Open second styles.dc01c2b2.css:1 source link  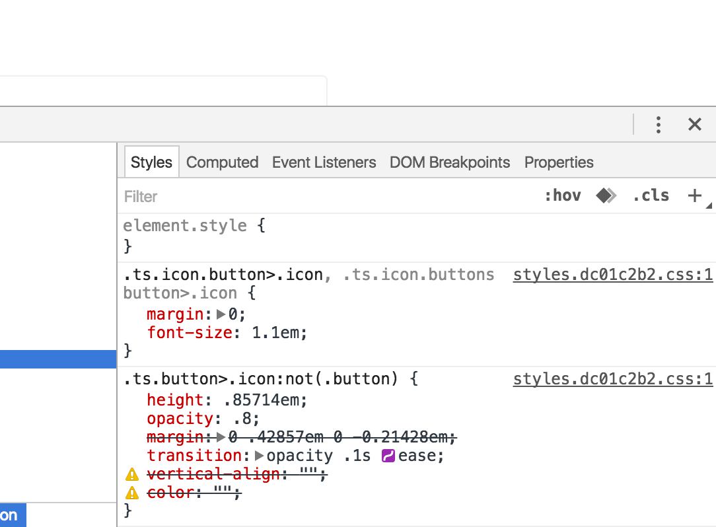(x=612, y=379)
